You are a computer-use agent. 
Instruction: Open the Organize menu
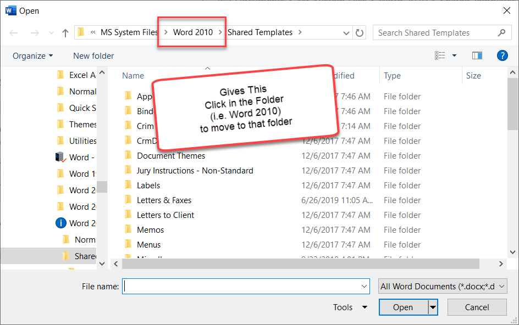(x=32, y=56)
